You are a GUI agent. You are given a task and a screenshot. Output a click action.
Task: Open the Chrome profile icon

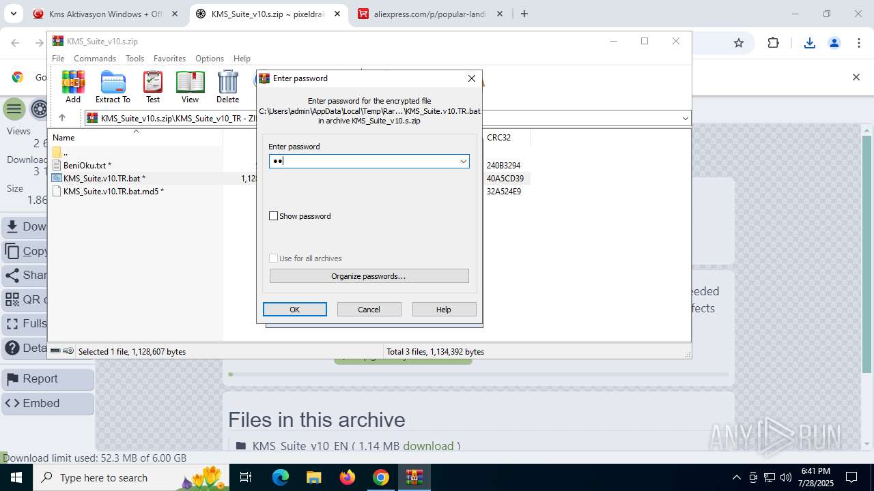pos(834,43)
